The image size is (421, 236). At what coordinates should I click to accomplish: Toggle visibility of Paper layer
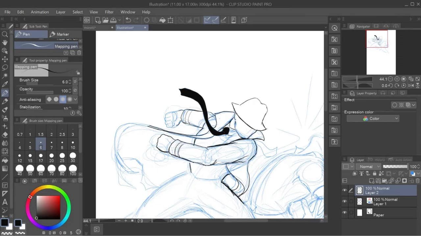coord(344,213)
